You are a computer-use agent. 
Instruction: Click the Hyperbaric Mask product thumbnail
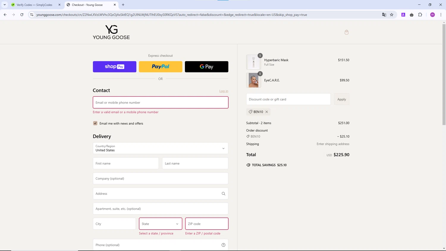point(254,62)
